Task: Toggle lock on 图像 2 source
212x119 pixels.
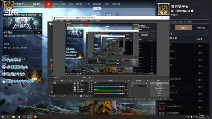Action: pos(92,83)
